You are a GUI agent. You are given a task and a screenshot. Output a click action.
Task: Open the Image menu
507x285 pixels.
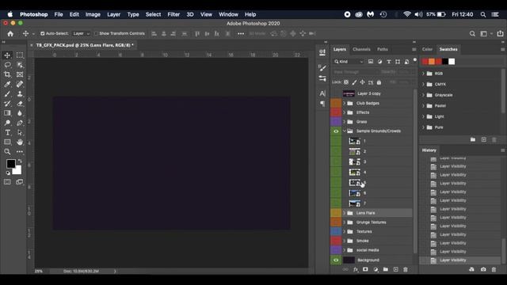[x=93, y=14]
